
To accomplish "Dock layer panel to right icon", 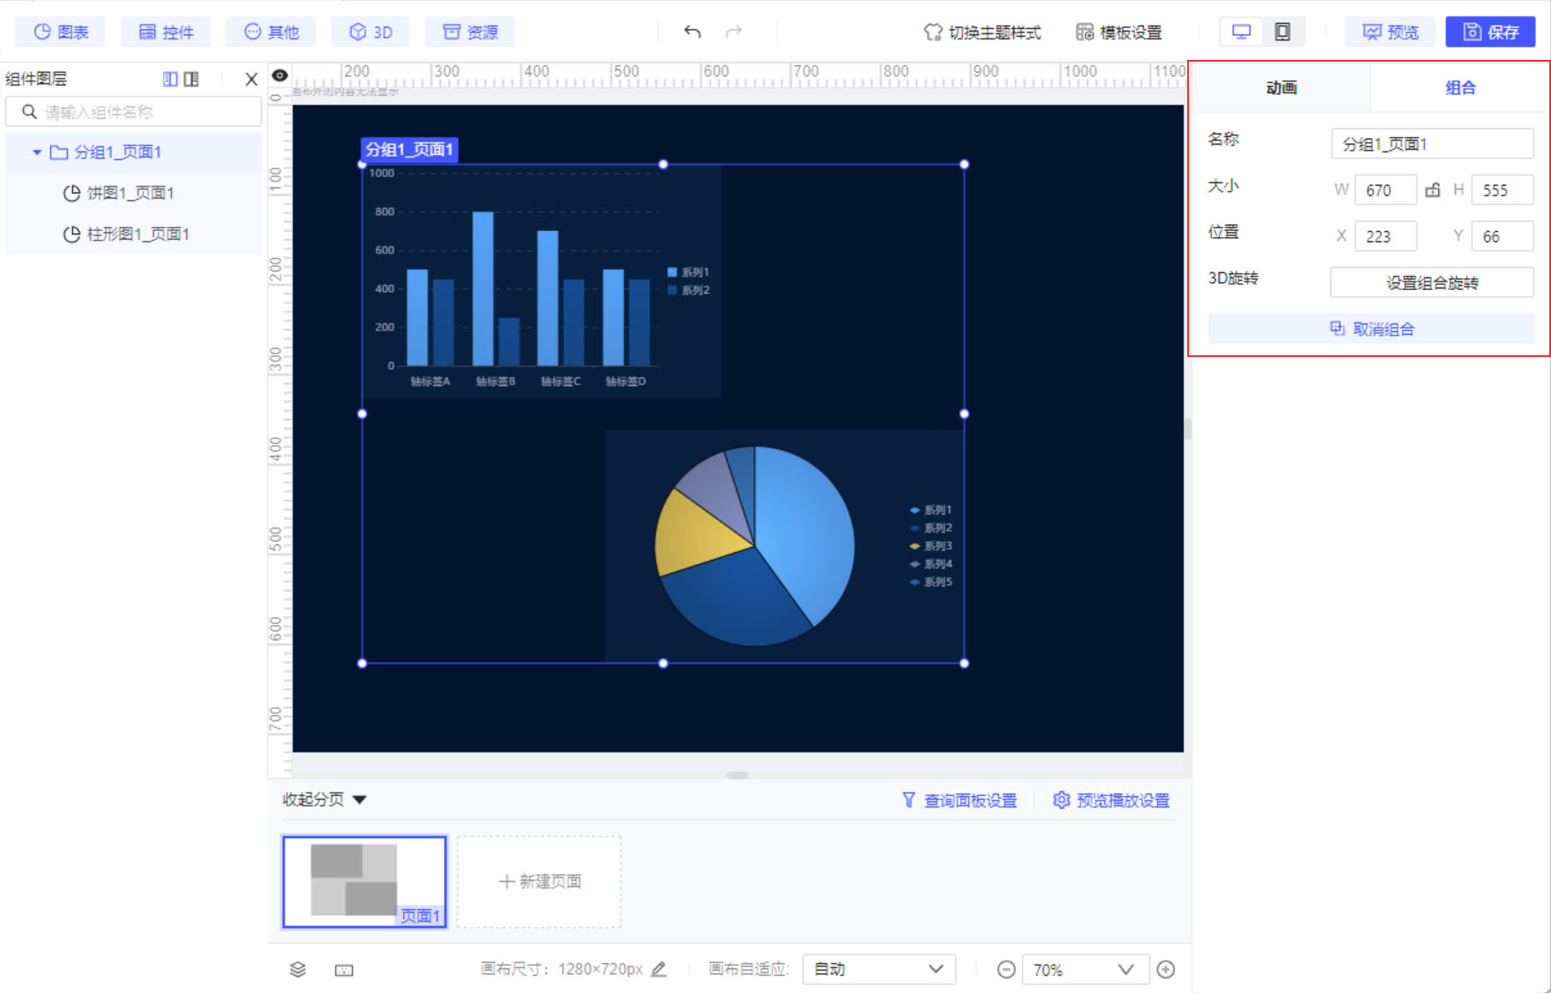I will (x=191, y=79).
